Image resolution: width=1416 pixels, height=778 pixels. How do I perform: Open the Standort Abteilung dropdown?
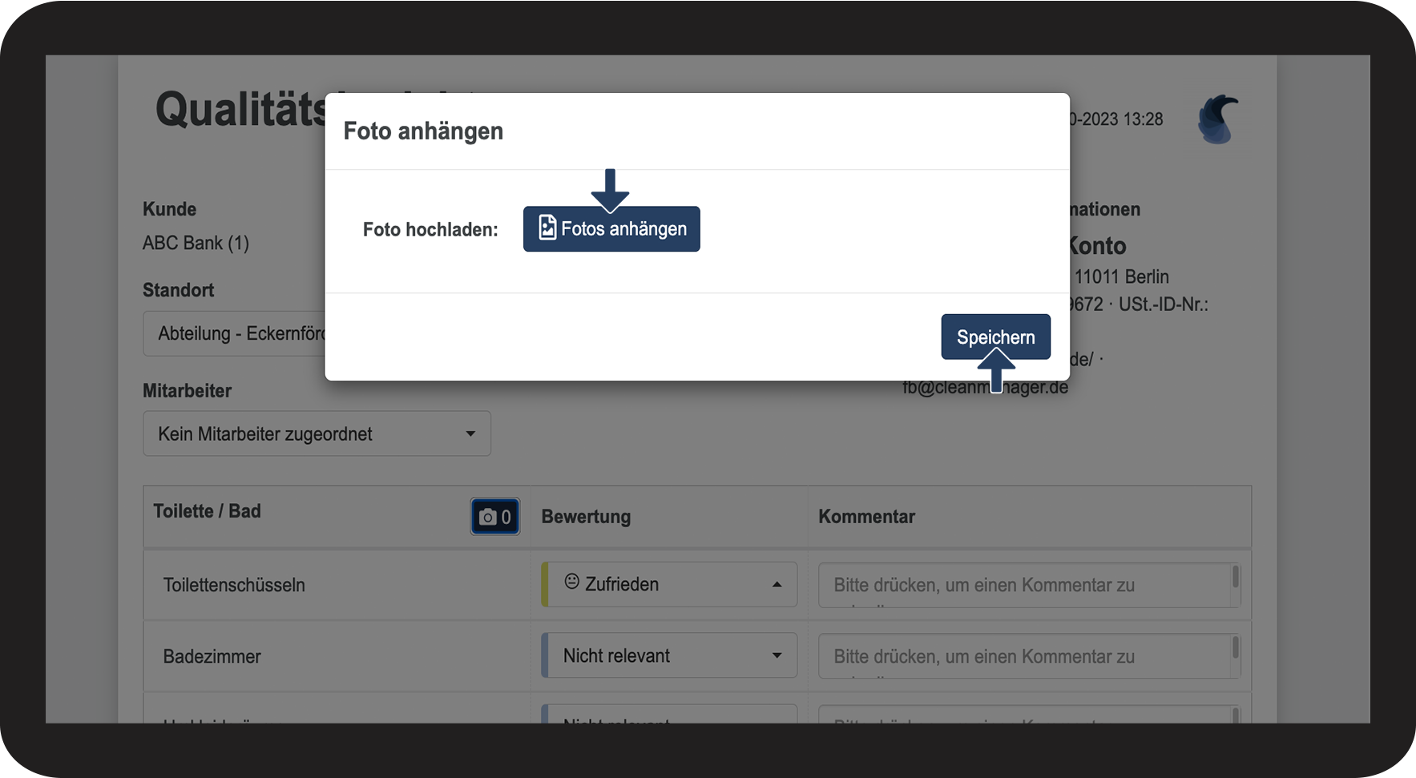click(234, 333)
